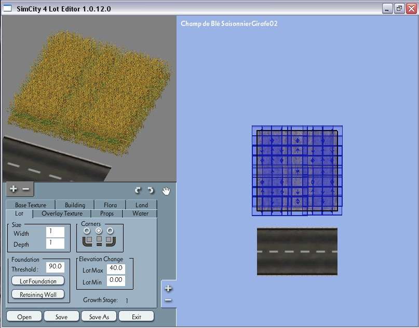Restore down the Lot Editor window
Image resolution: width=419 pixels, height=328 pixels.
coord(399,9)
